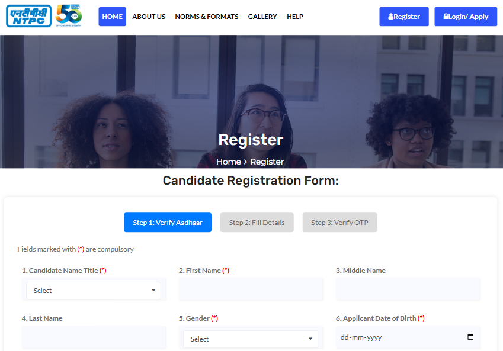This screenshot has height=351, width=503.
Task: Click the NTPC 50th anniversary emblem
Action: 68,16
